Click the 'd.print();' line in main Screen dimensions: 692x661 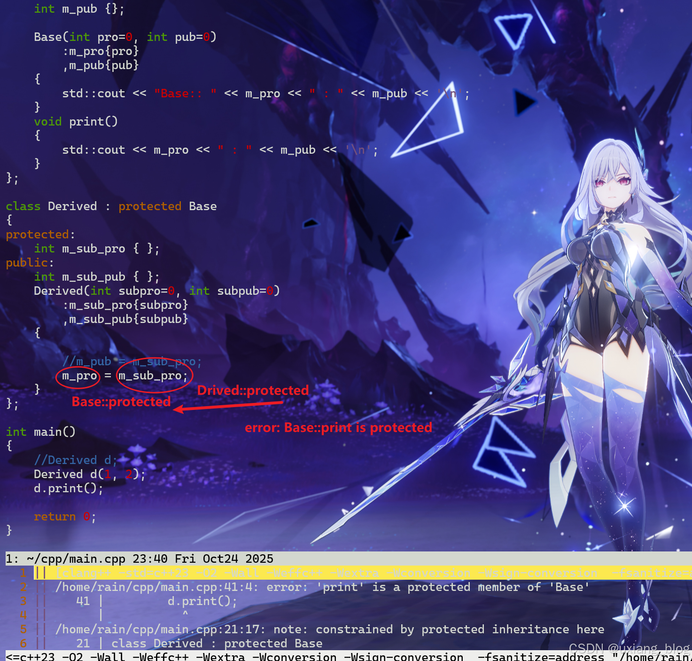69,488
